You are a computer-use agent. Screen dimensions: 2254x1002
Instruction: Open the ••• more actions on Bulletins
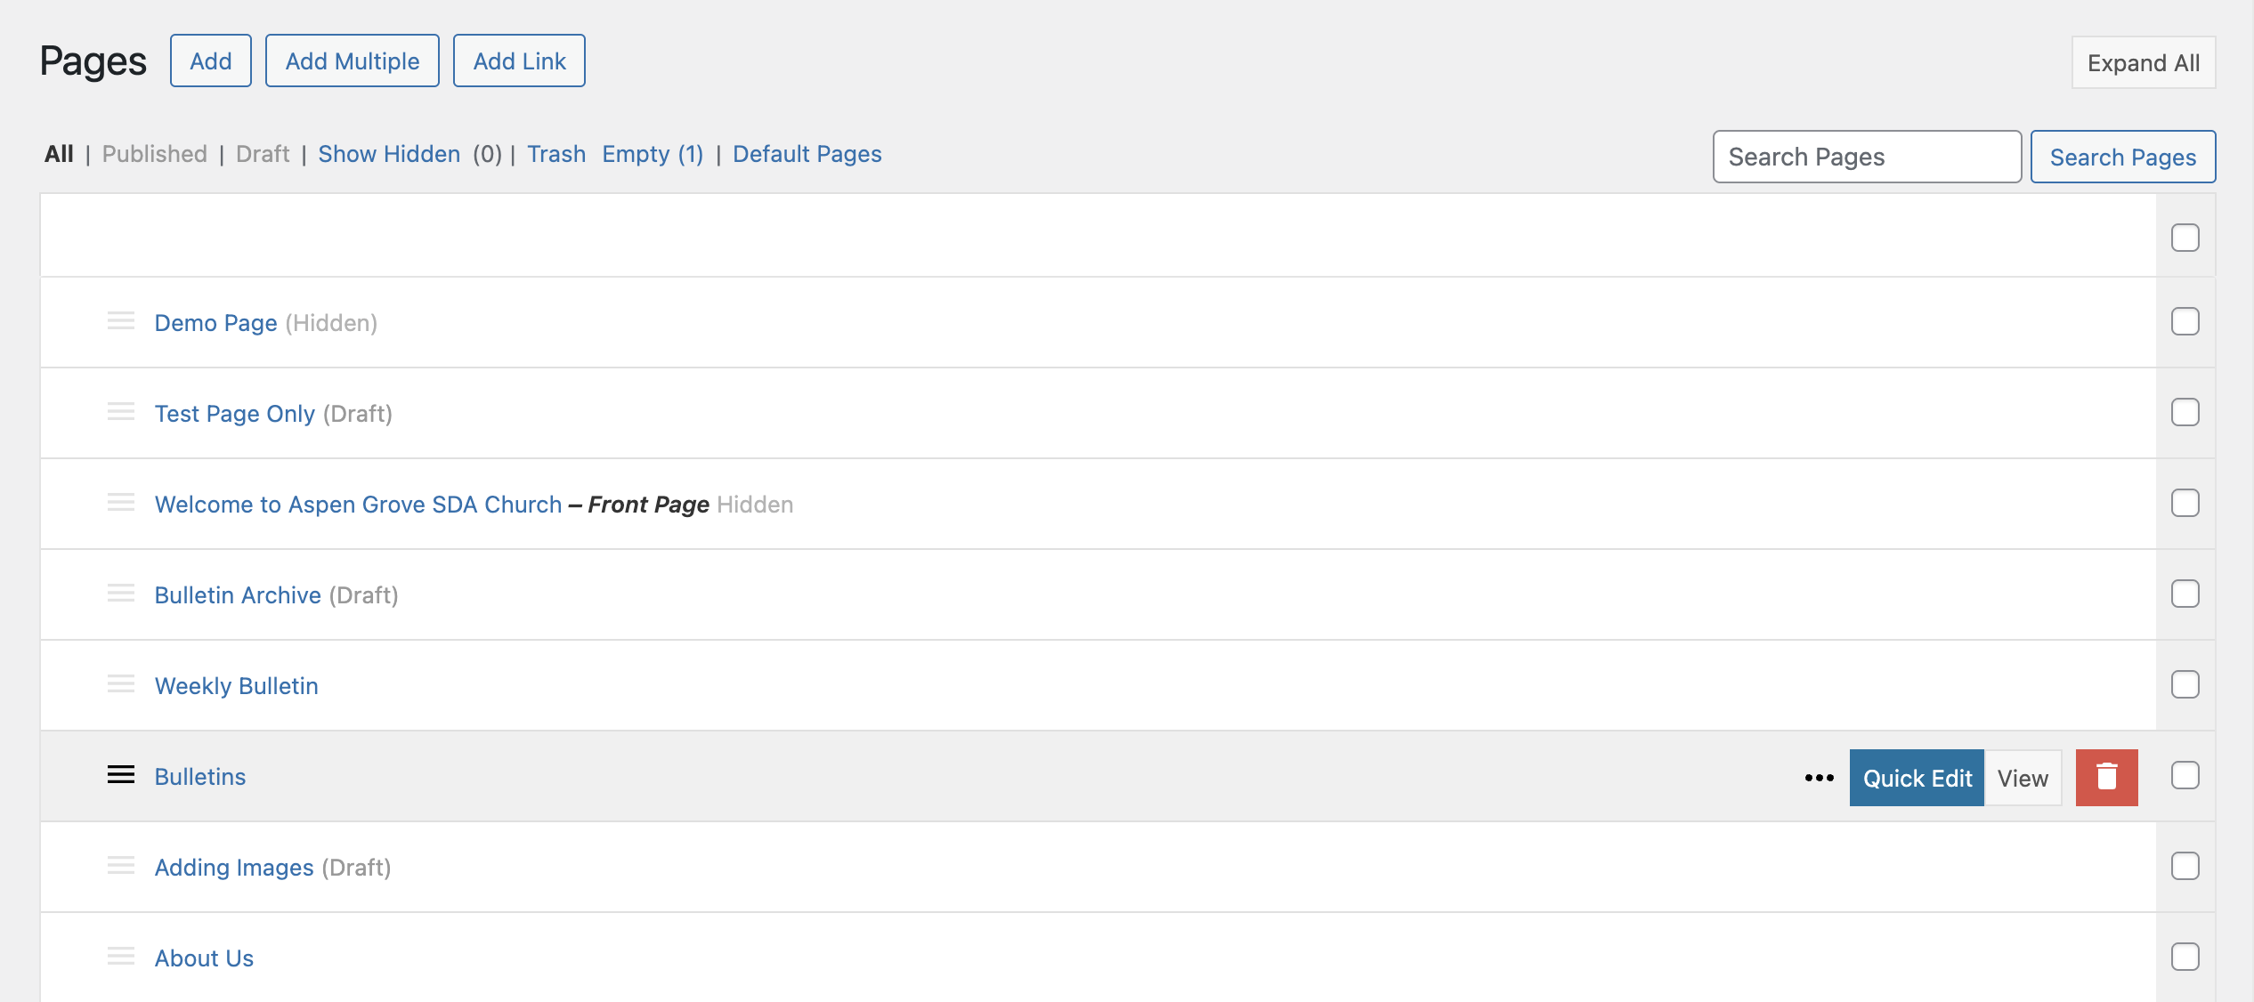pos(1820,778)
